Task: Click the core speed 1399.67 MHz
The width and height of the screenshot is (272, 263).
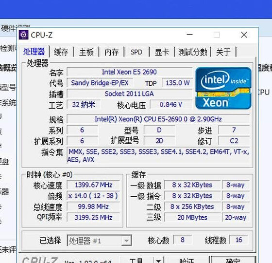Action: (93, 185)
